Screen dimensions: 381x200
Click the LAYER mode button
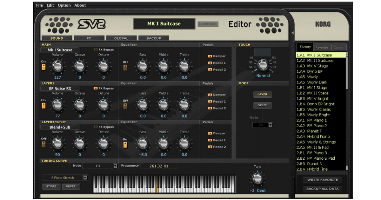262,94
